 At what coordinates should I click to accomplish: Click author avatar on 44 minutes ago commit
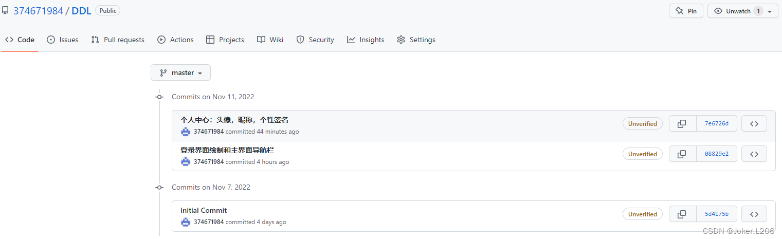(x=186, y=132)
